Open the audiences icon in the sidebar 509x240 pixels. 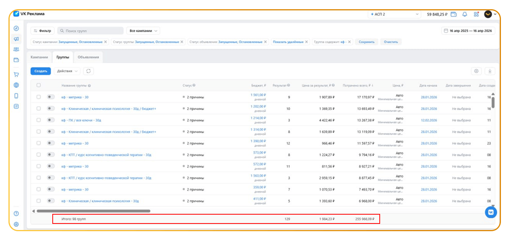16,49
